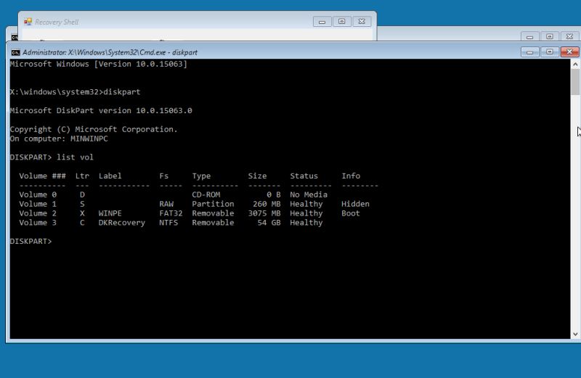The width and height of the screenshot is (581, 378).
Task: Click the '260 MB' size value
Action: pyautogui.click(x=267, y=204)
